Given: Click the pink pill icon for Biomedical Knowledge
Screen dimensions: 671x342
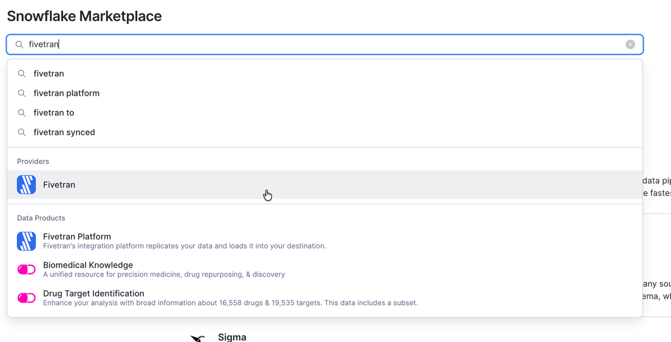Looking at the screenshot, I should click(x=26, y=270).
